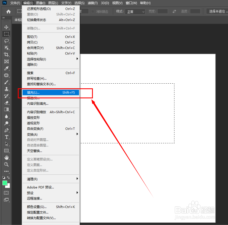Toggle the anti-alias checkbox

pos(93,11)
